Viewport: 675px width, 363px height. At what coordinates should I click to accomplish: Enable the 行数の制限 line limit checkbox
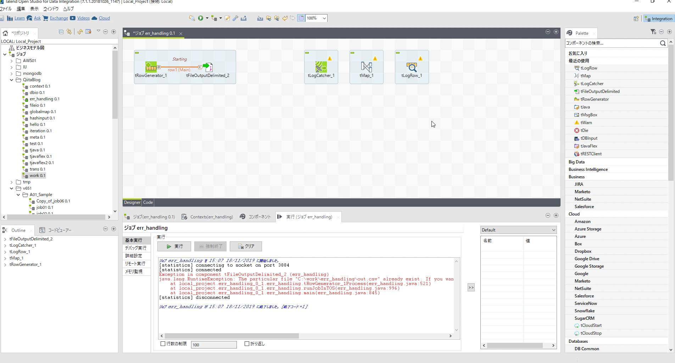[163, 344]
